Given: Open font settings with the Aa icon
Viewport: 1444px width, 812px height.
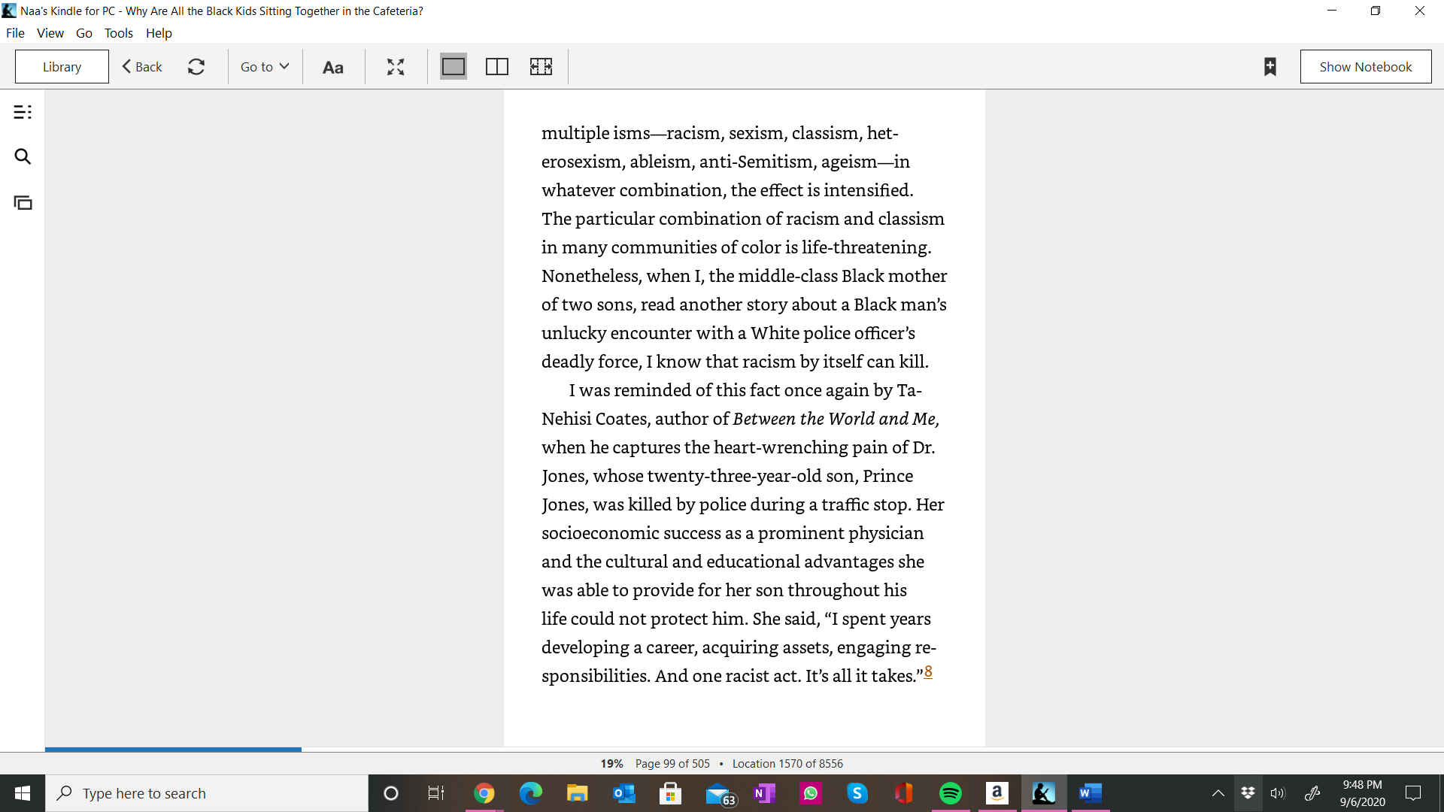Looking at the screenshot, I should pos(333,67).
